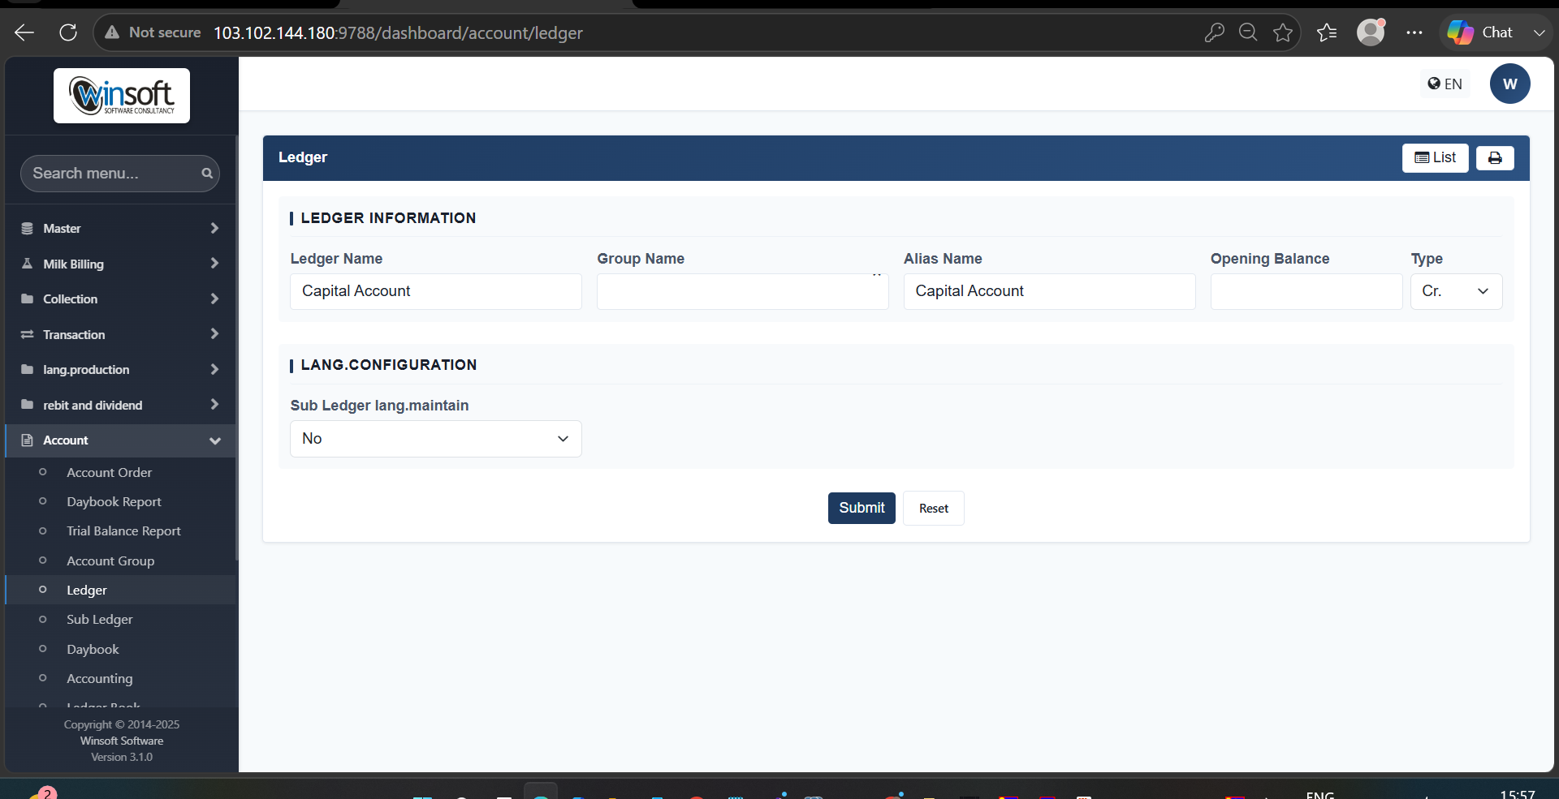1559x799 pixels.
Task: Reload the page with refresh icon
Action: (68, 32)
